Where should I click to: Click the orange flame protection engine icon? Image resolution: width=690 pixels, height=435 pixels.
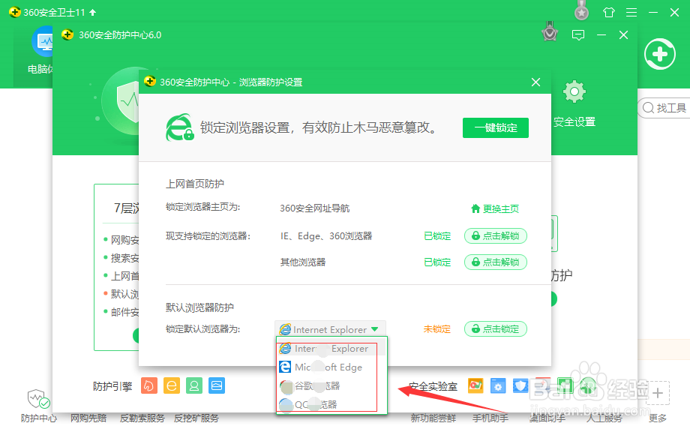click(x=149, y=385)
